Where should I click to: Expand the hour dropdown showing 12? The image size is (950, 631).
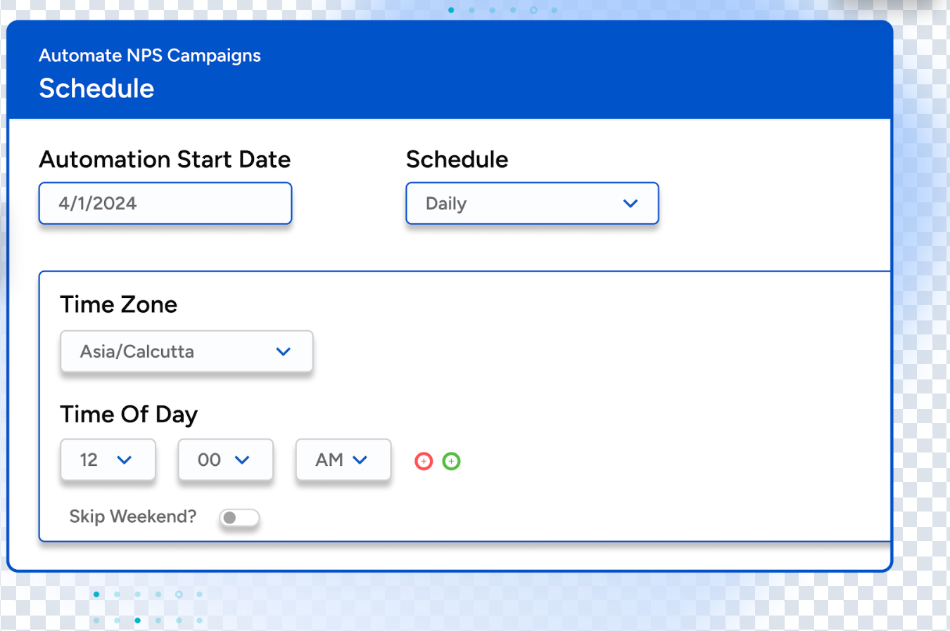click(x=108, y=460)
